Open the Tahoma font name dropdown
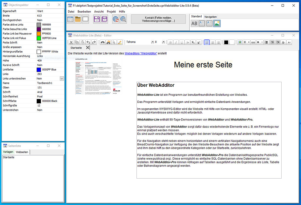The height and width of the screenshot is (205, 301). pyautogui.click(x=152, y=42)
